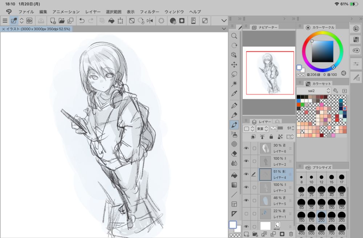Expand the command bar overflow chevron
This screenshot has height=238, width=363.
(x=224, y=21)
